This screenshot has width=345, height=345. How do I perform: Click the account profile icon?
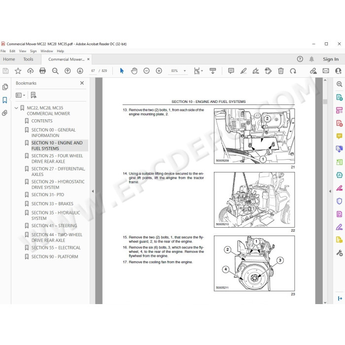(338, 71)
